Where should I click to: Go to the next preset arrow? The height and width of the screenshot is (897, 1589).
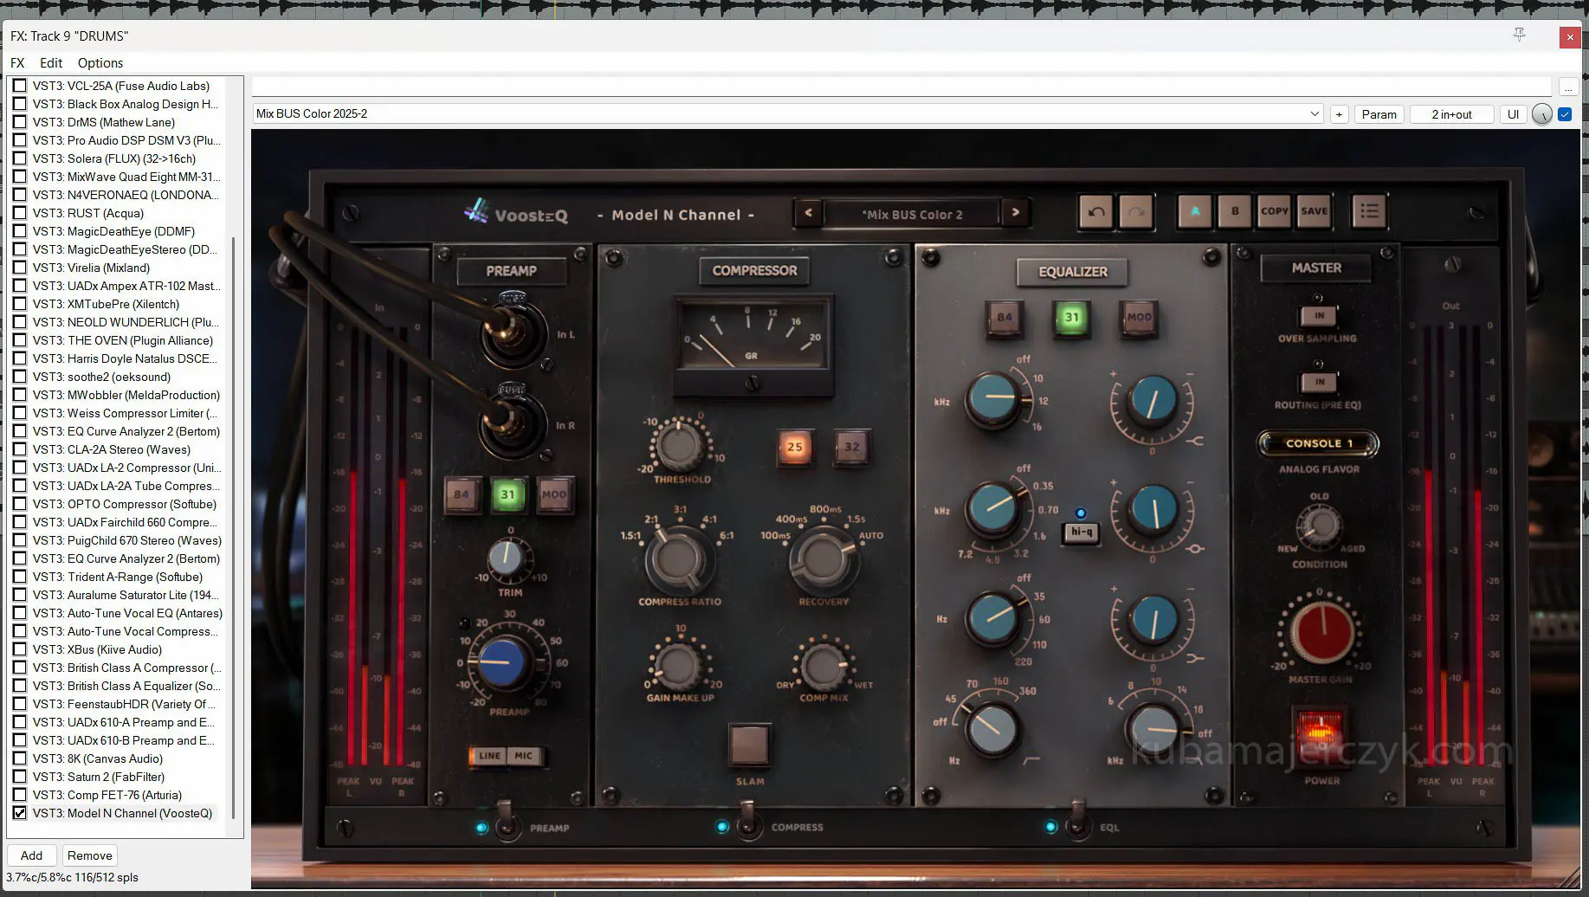pyautogui.click(x=1016, y=213)
